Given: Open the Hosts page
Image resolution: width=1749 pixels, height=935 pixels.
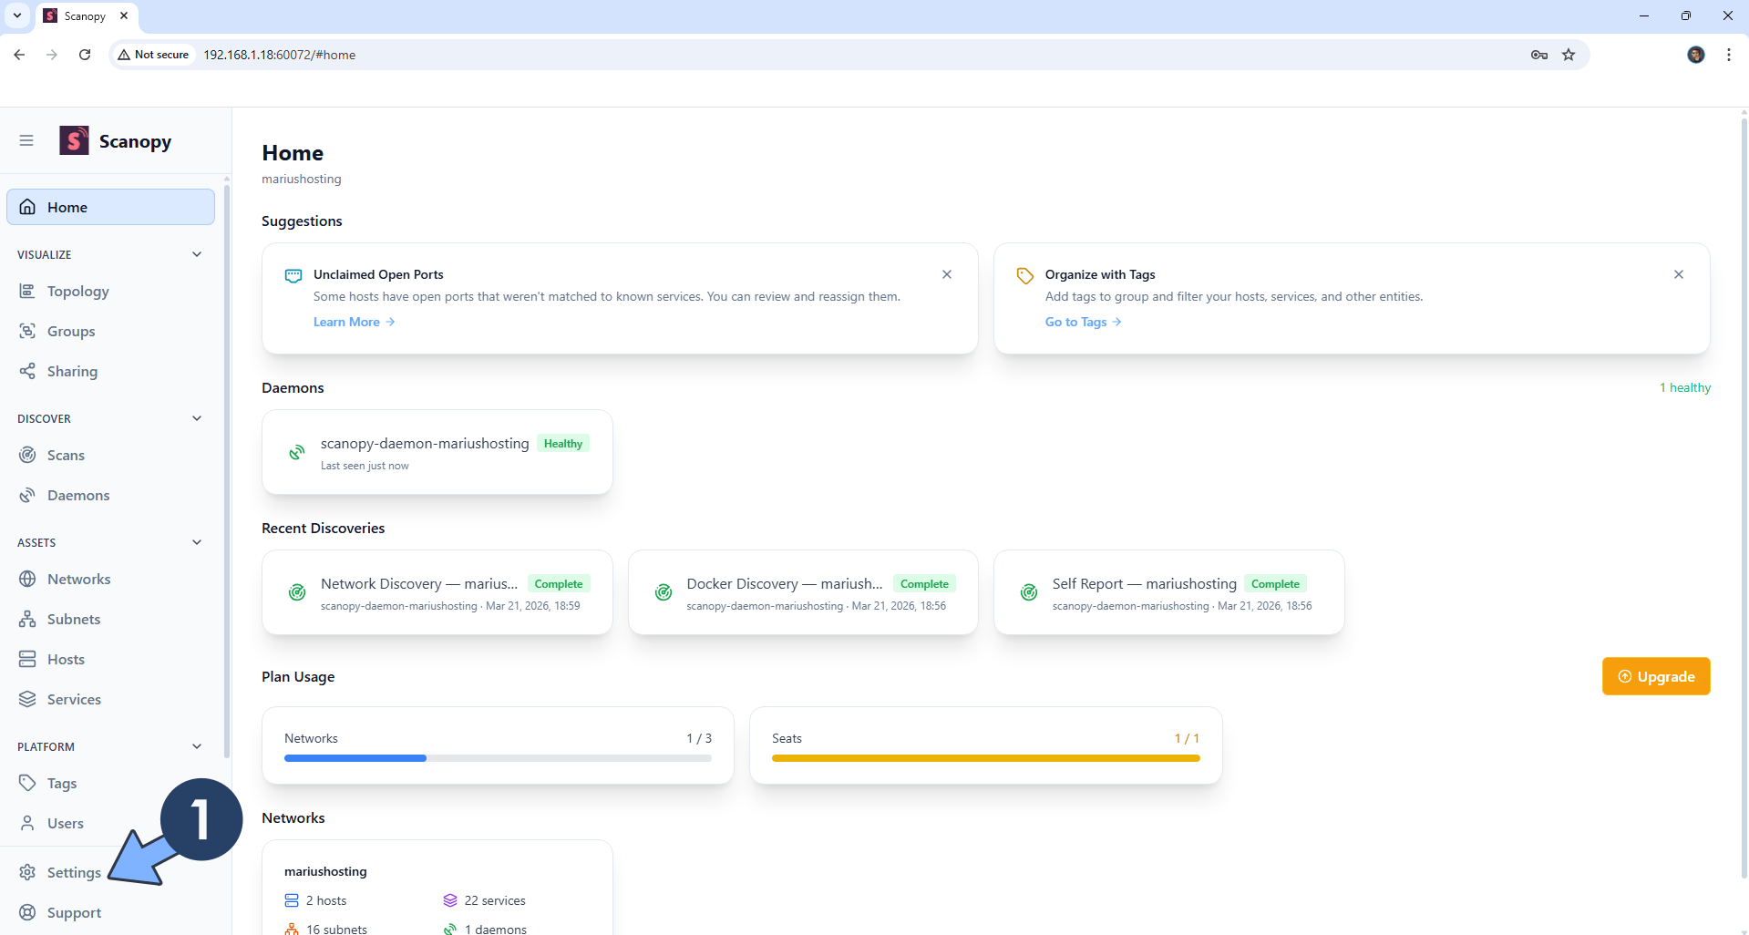Looking at the screenshot, I should [x=67, y=659].
